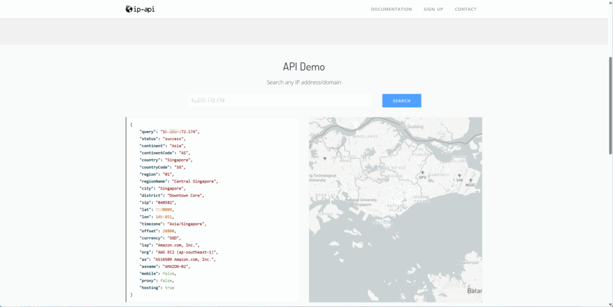Select the "region": "01" line
613x307 pixels.
pyautogui.click(x=156, y=174)
